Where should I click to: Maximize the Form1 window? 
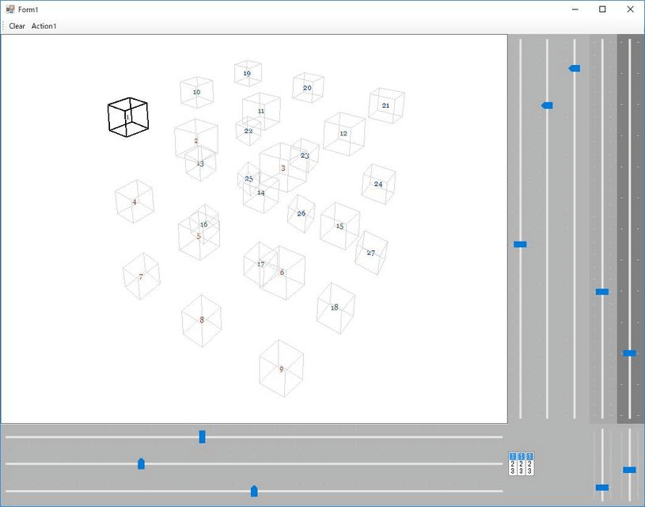602,9
